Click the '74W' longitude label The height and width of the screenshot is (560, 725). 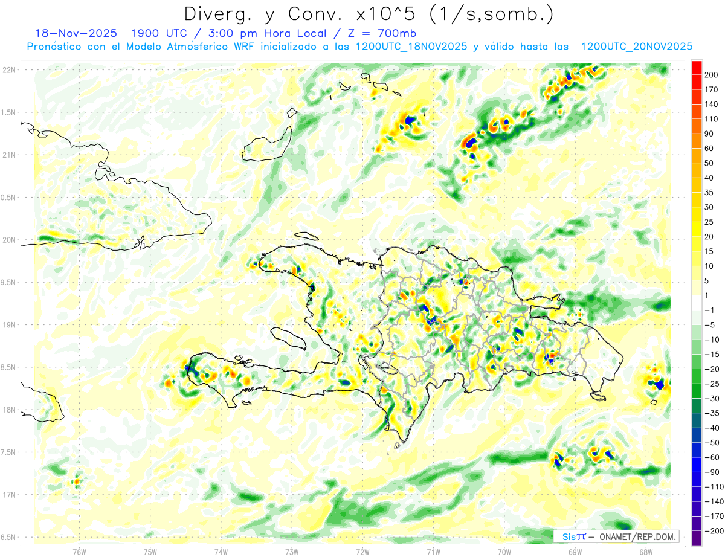tap(221, 552)
